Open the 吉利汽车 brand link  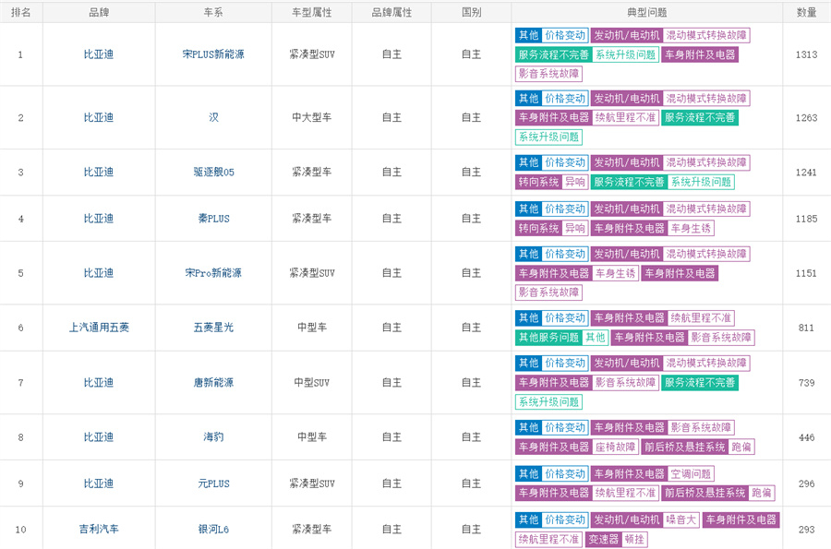click(x=99, y=529)
